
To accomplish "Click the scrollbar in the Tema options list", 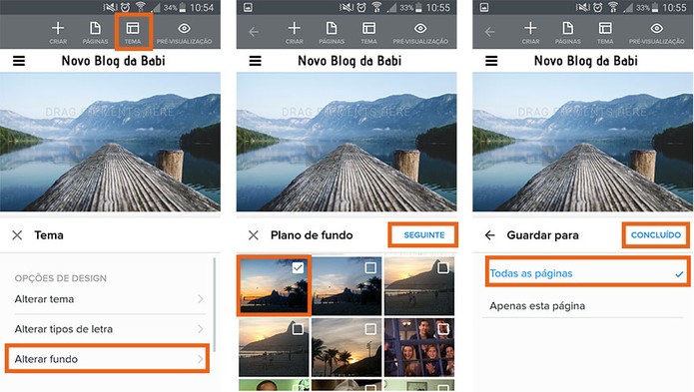I will (215, 305).
